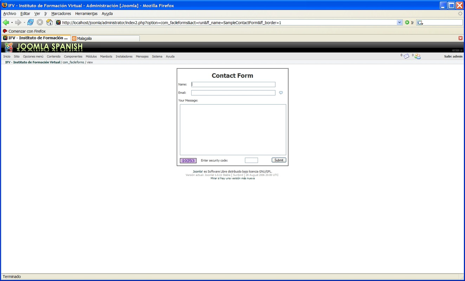The height and width of the screenshot is (281, 465).
Task: Click the unread messages envelope icon
Action: [406, 56]
